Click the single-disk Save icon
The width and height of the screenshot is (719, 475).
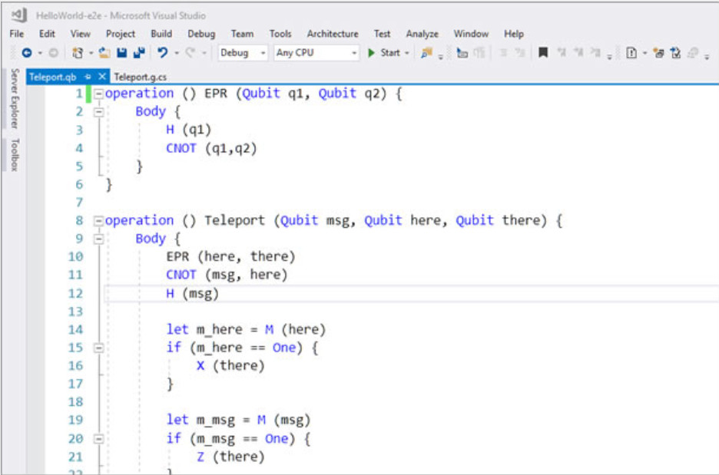[x=122, y=53]
